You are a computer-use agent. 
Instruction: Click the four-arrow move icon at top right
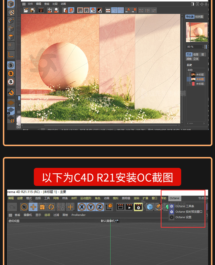[x=202, y=4]
